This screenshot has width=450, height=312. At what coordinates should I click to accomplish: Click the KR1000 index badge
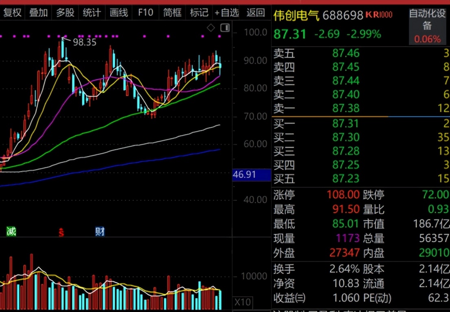click(379, 15)
